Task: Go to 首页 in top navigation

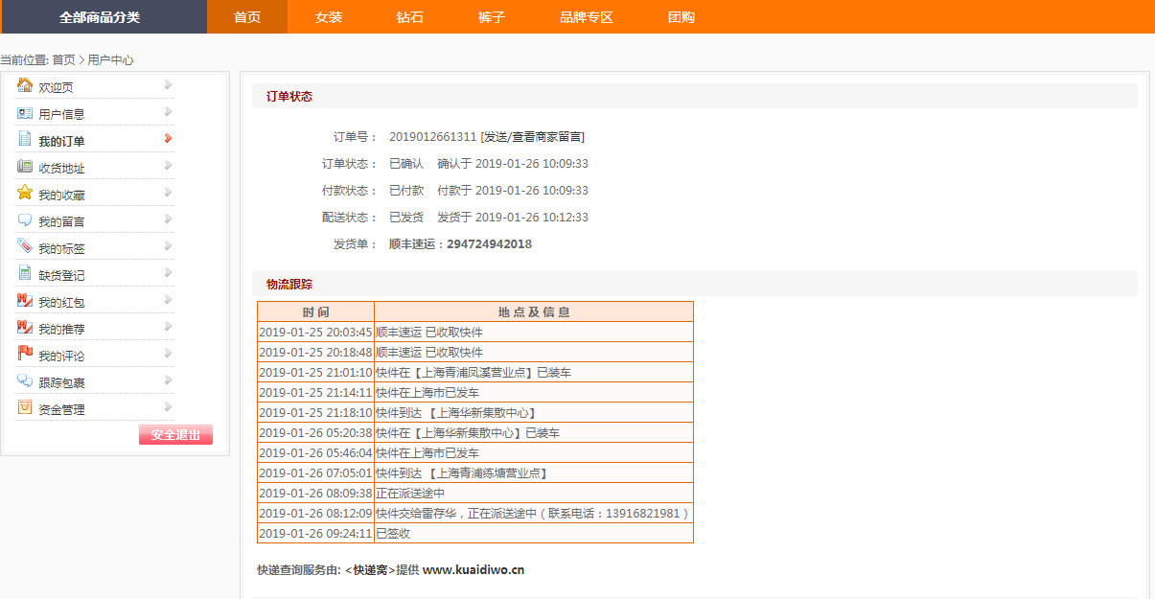Action: coord(247,17)
